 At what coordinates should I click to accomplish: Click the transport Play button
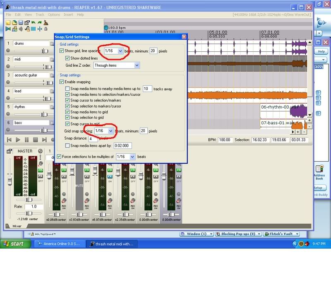[18, 140]
